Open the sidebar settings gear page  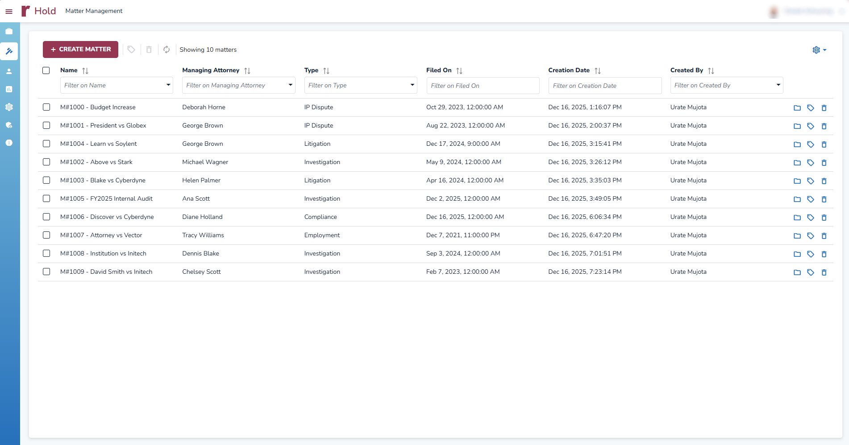tap(9, 107)
